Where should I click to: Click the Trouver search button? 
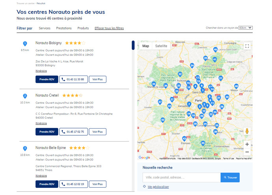[x=230, y=178]
